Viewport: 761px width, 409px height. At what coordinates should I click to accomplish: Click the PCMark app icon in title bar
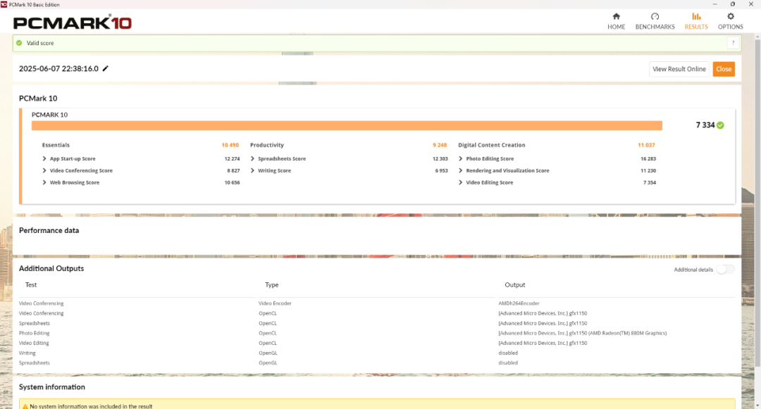pyautogui.click(x=4, y=4)
